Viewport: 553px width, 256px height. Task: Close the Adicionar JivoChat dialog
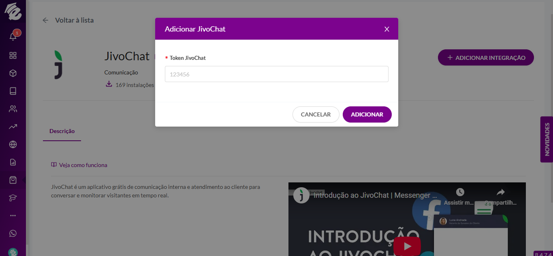pos(387,29)
